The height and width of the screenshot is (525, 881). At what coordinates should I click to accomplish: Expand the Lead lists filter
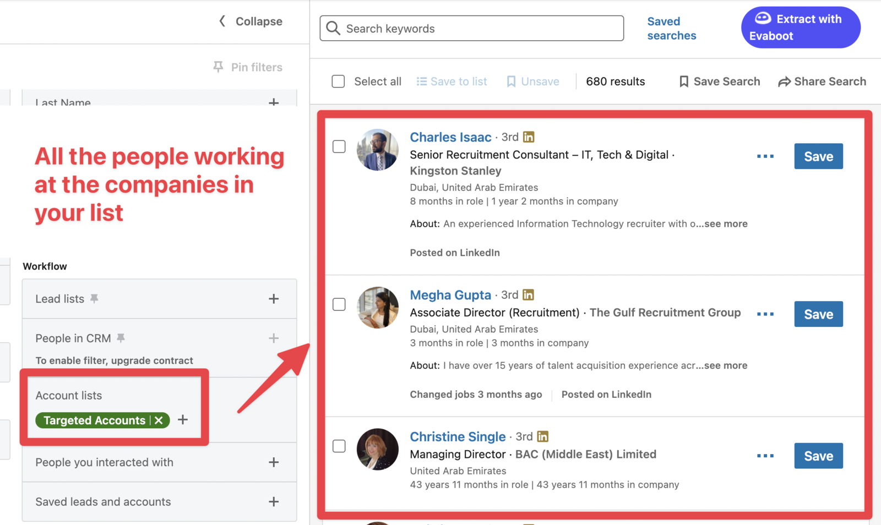[x=274, y=299]
